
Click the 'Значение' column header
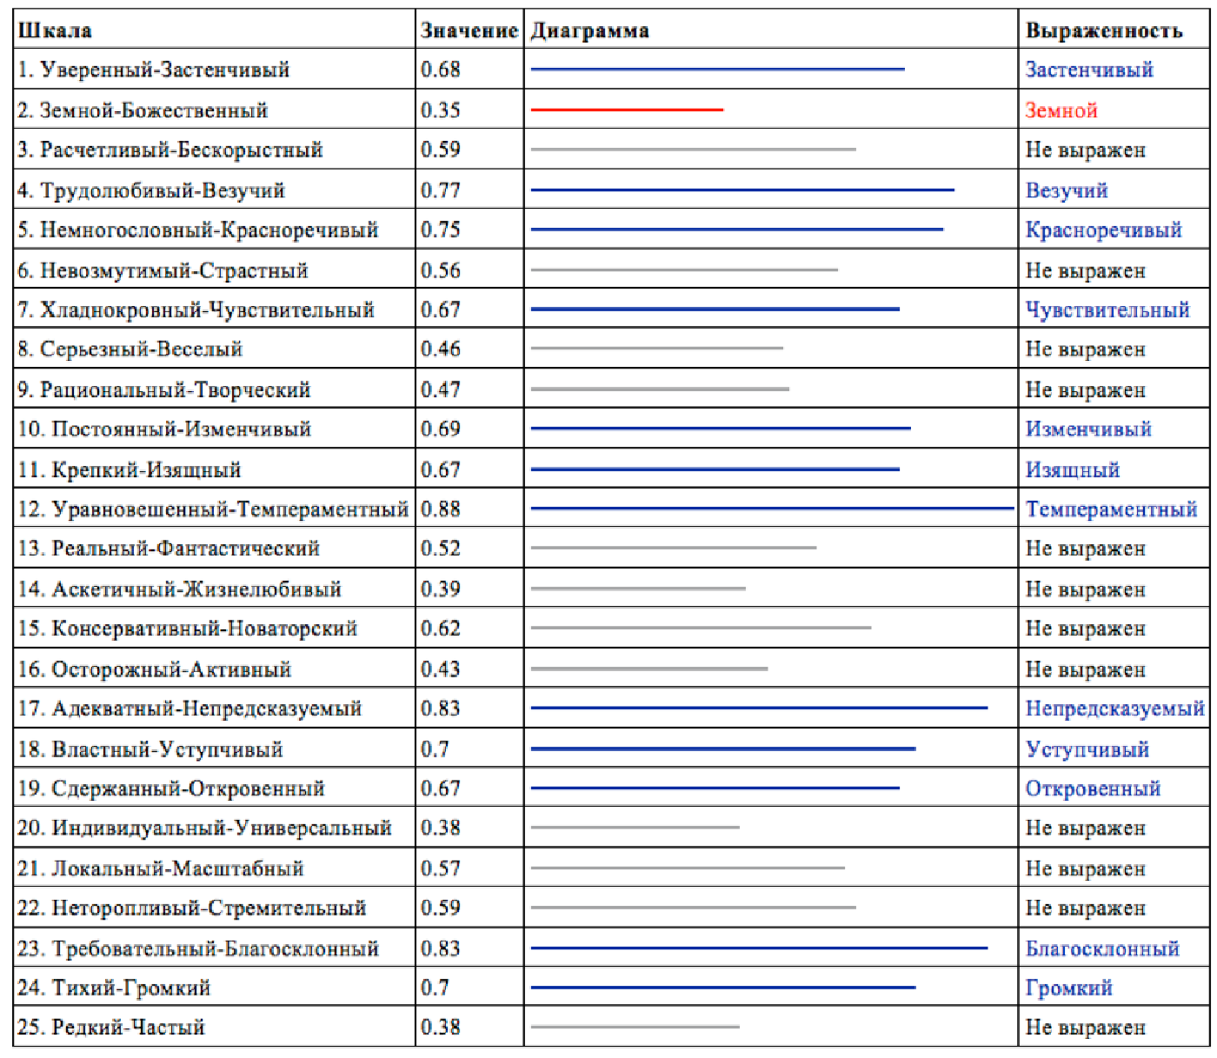[x=469, y=30]
